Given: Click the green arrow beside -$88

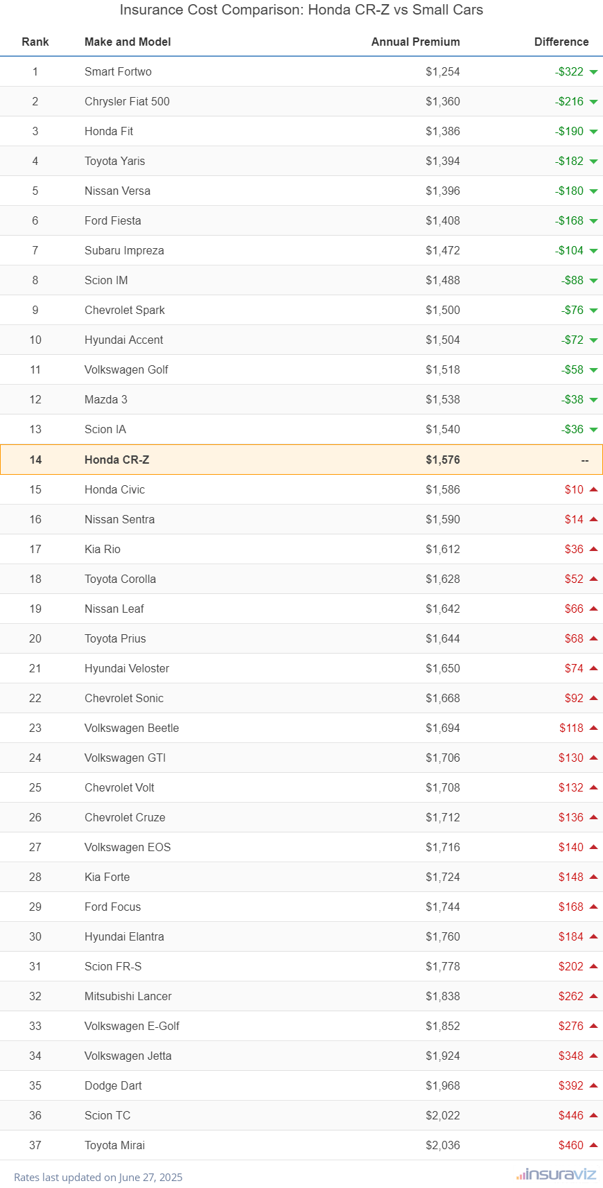Looking at the screenshot, I should coord(593,281).
